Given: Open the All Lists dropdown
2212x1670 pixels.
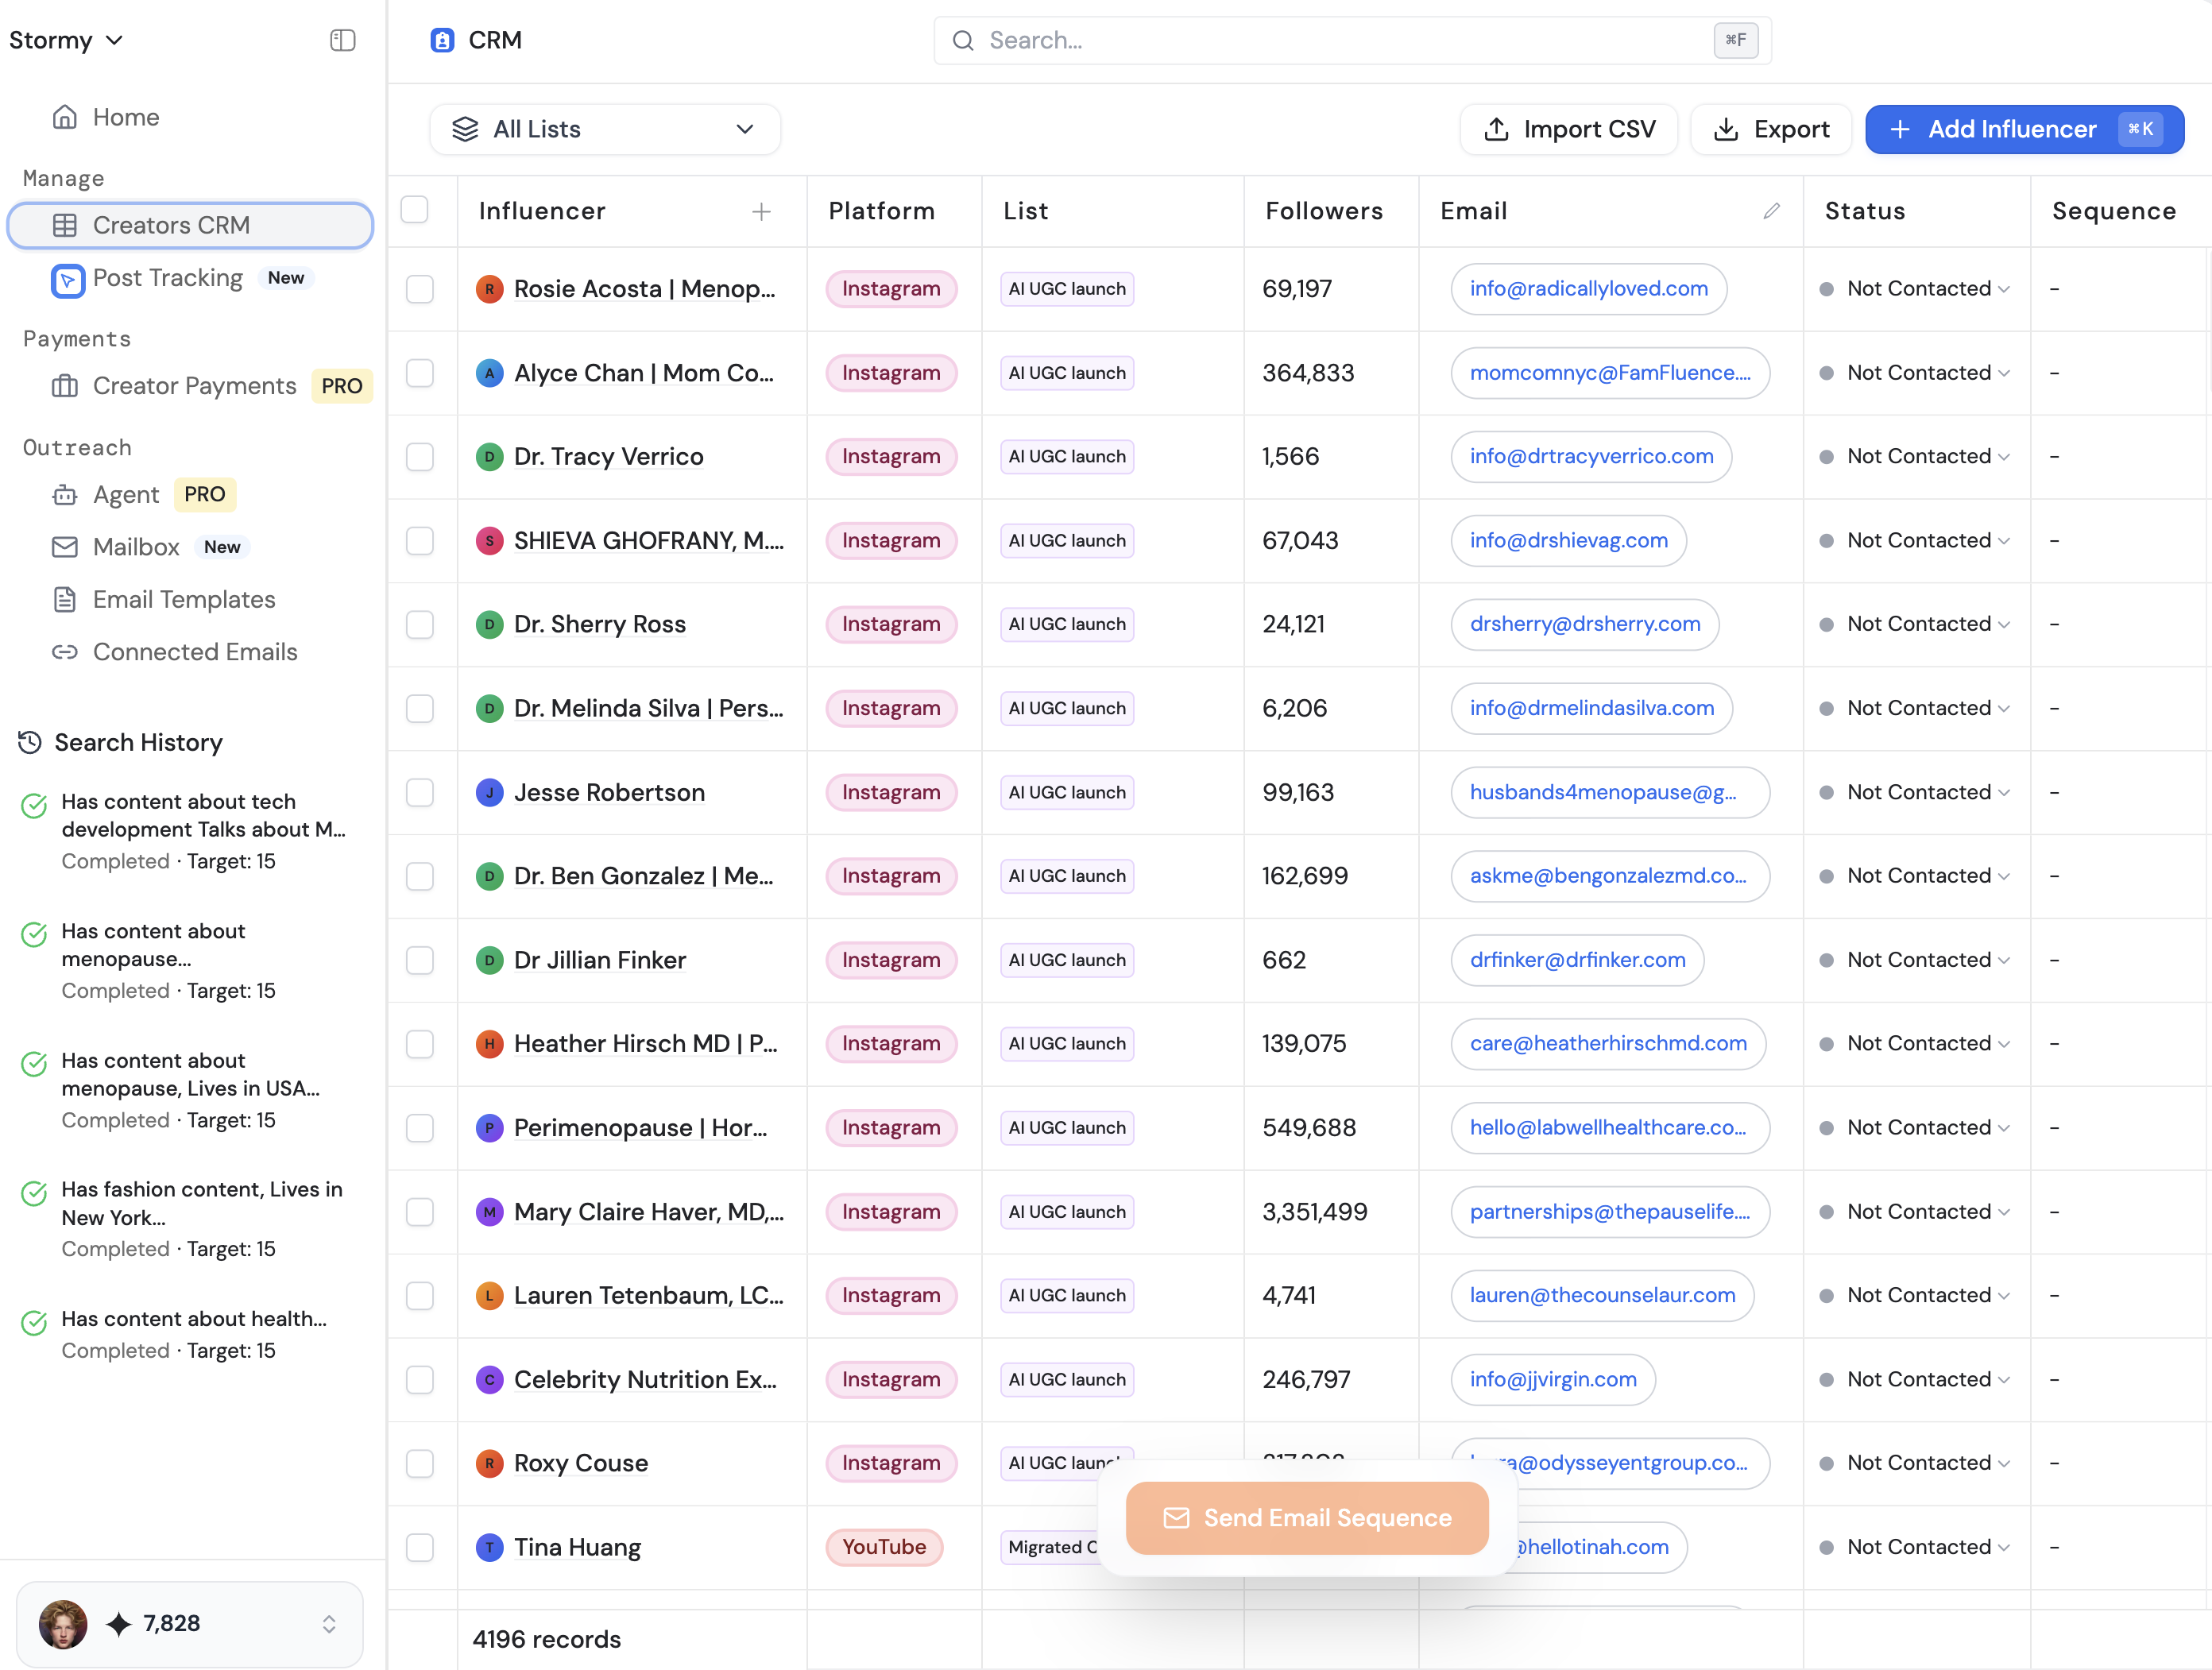Looking at the screenshot, I should (x=604, y=129).
